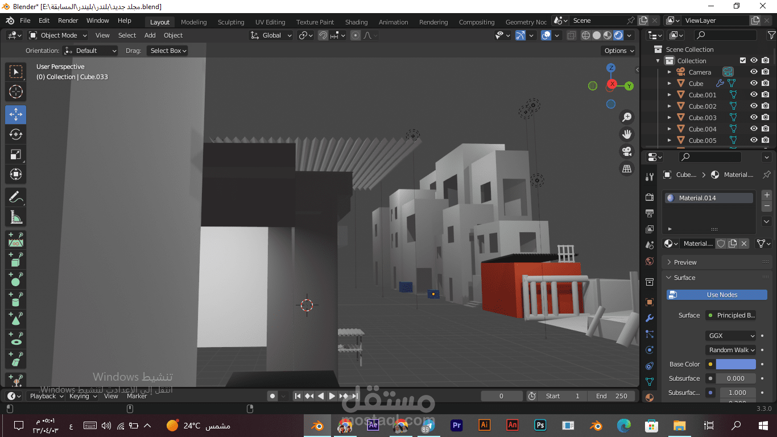Click the hand Pan view gizmo
The height and width of the screenshot is (437, 777).
pos(627,134)
